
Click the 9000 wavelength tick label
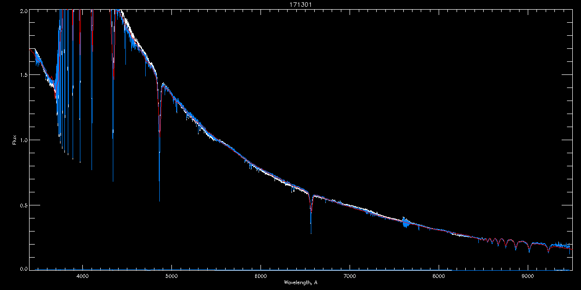point(528,276)
